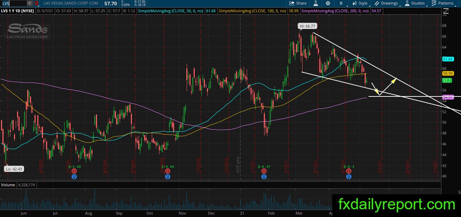Image resolution: width=461 pixels, height=217 pixels.
Task: Click the January 2021 earnings phone icon
Action: (x=263, y=172)
